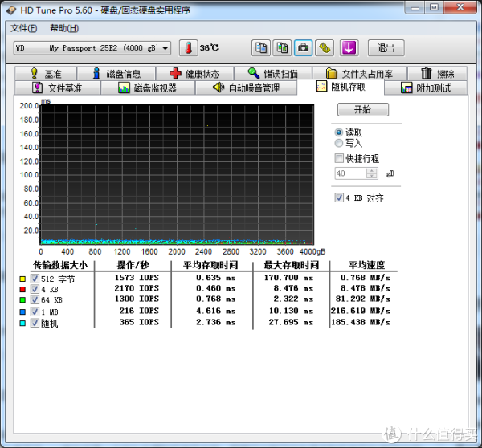Enable the 快捷行程 checkbox
Screen dimensions: 482x448
339,158
